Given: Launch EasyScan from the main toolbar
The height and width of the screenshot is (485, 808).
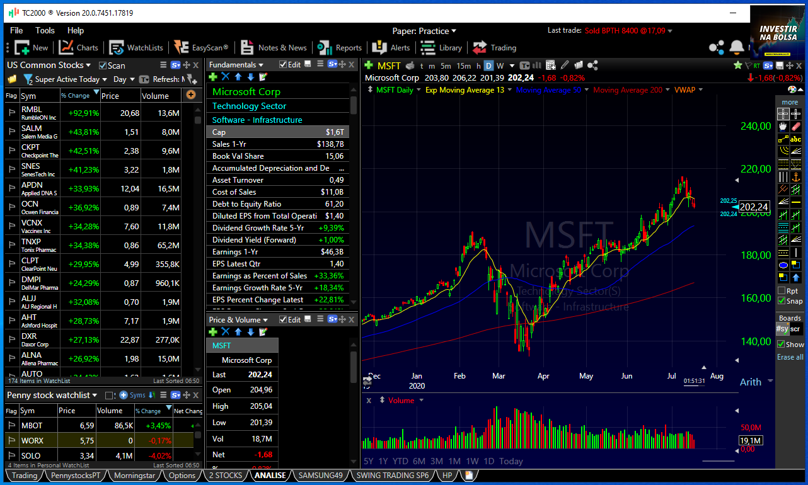Looking at the screenshot, I should point(201,47).
